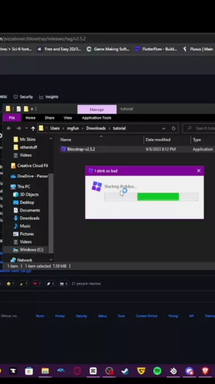Open Steam from taskbar
Image resolution: width=215 pixels, height=384 pixels.
(x=125, y=371)
